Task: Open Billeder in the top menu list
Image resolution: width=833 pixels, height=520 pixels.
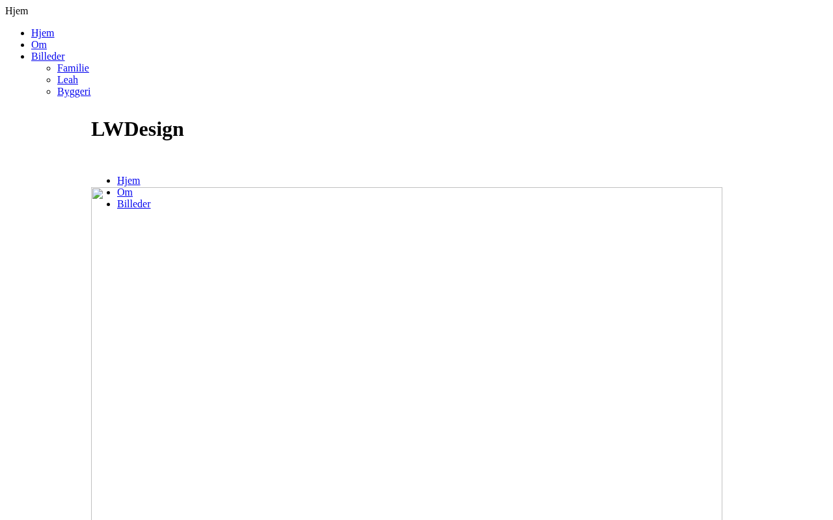Action: point(48,57)
